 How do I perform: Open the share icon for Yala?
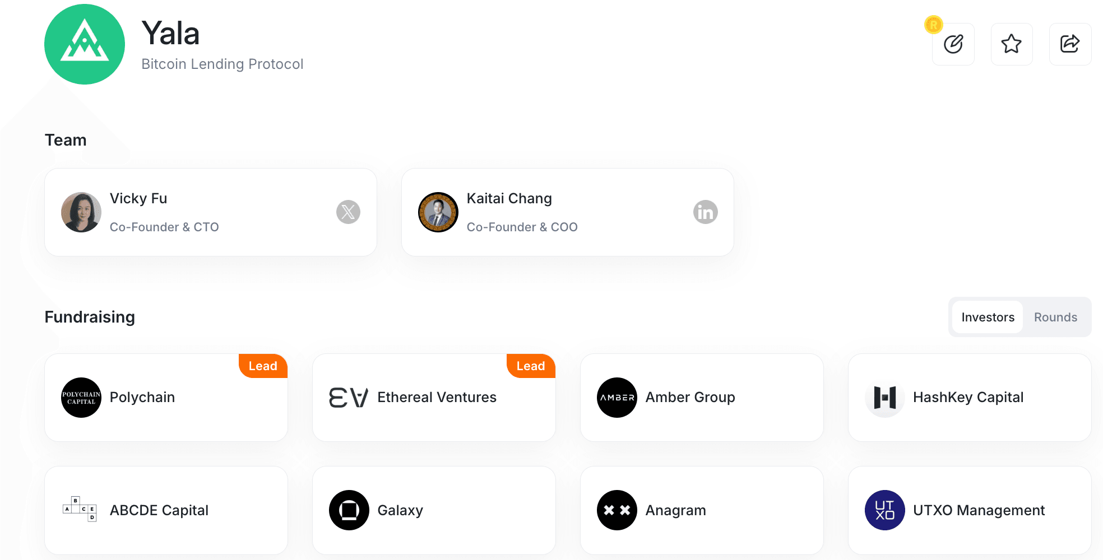click(1070, 44)
